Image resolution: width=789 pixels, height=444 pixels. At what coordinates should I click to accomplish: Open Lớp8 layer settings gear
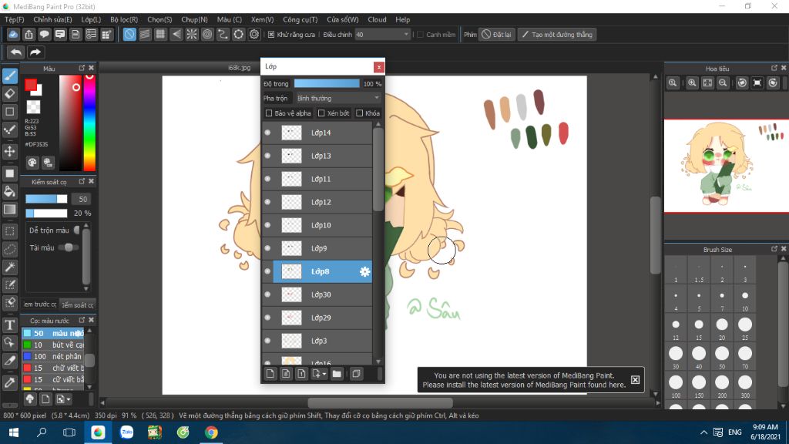(364, 271)
